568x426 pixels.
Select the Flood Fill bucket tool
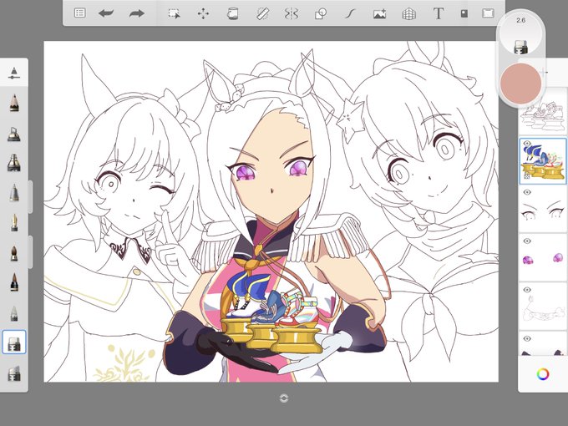[232, 13]
